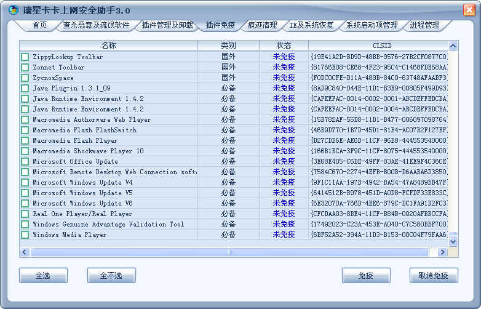The image size is (481, 309).
Task: Select the 插件免疫 tab
Action: point(221,25)
